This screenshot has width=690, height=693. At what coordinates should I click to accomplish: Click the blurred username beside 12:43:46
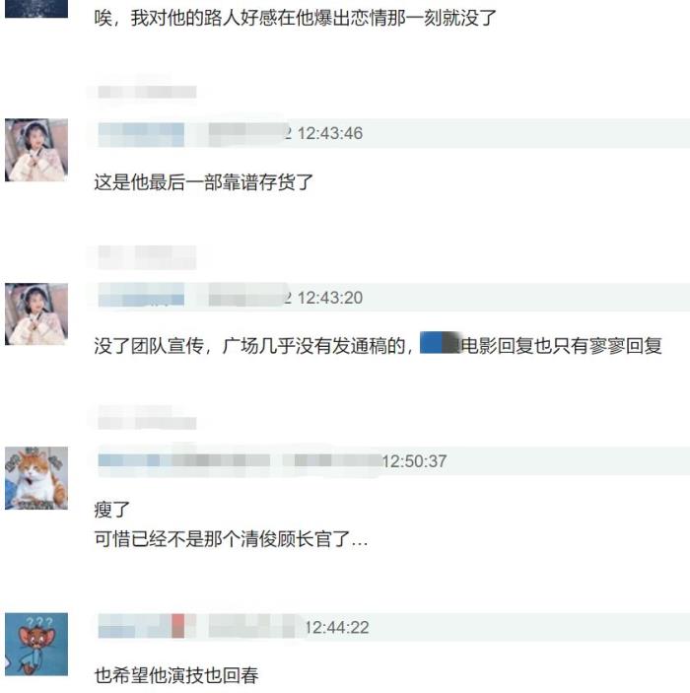coord(141,134)
